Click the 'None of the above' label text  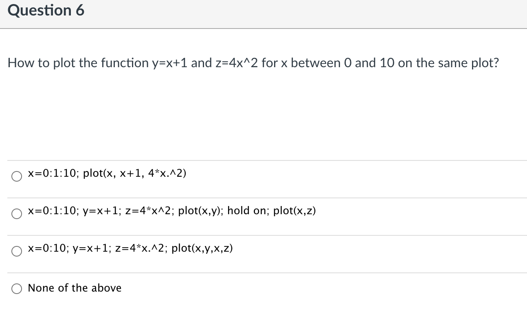click(74, 288)
